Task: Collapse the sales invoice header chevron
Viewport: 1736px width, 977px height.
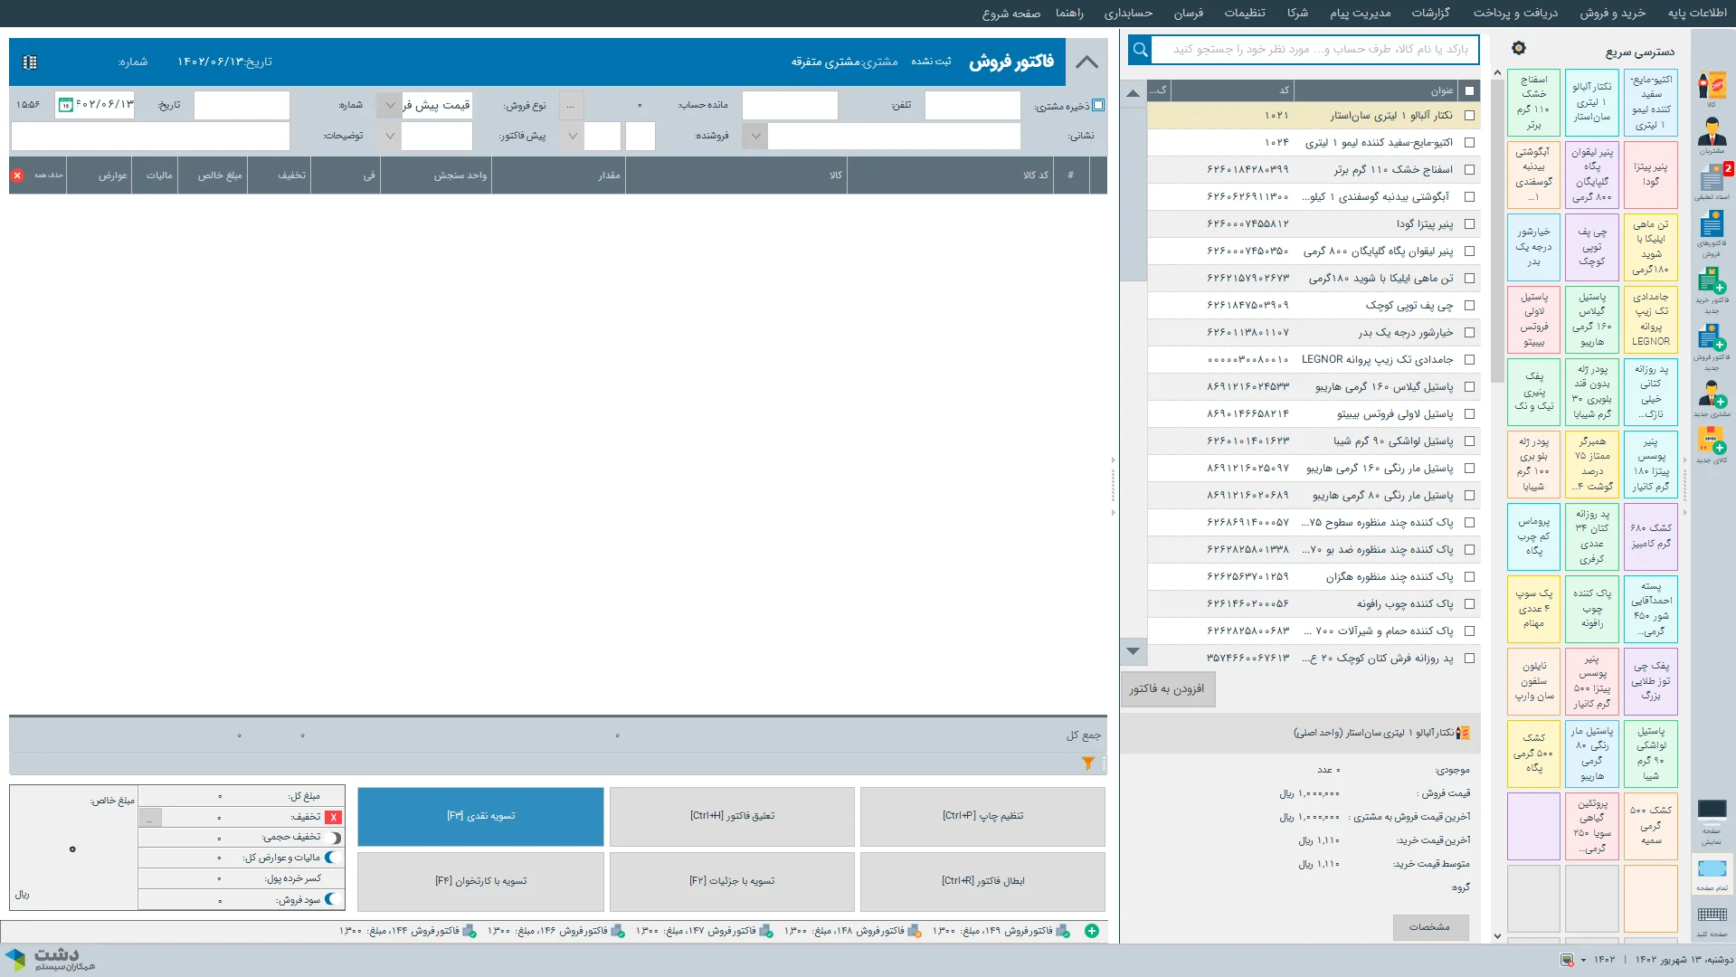Action: pos(1086,62)
